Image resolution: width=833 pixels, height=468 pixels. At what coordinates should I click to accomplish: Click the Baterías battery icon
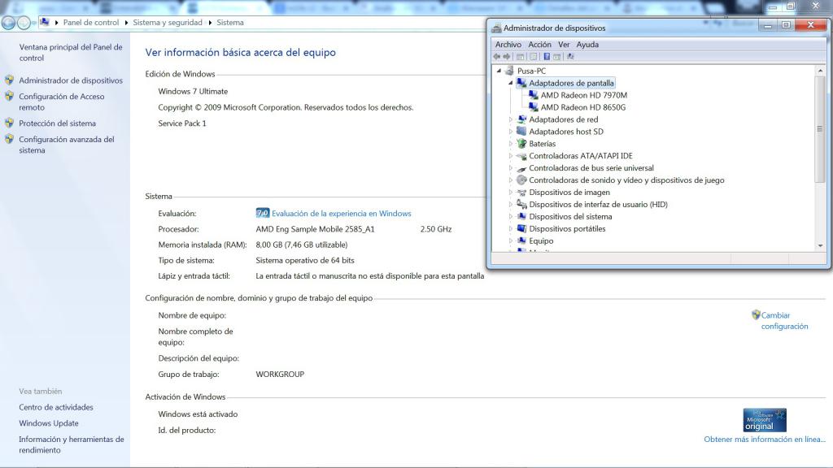point(521,144)
